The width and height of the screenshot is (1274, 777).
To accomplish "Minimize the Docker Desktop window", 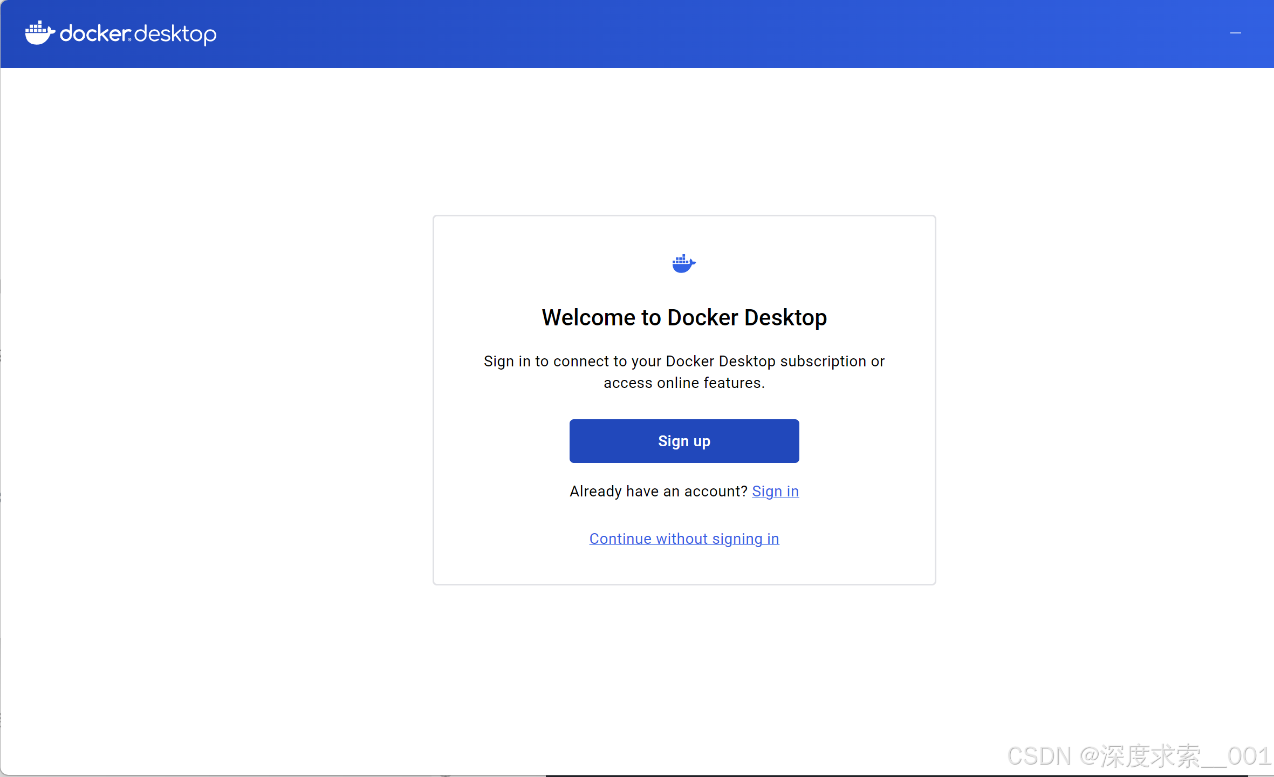I will [x=1235, y=33].
